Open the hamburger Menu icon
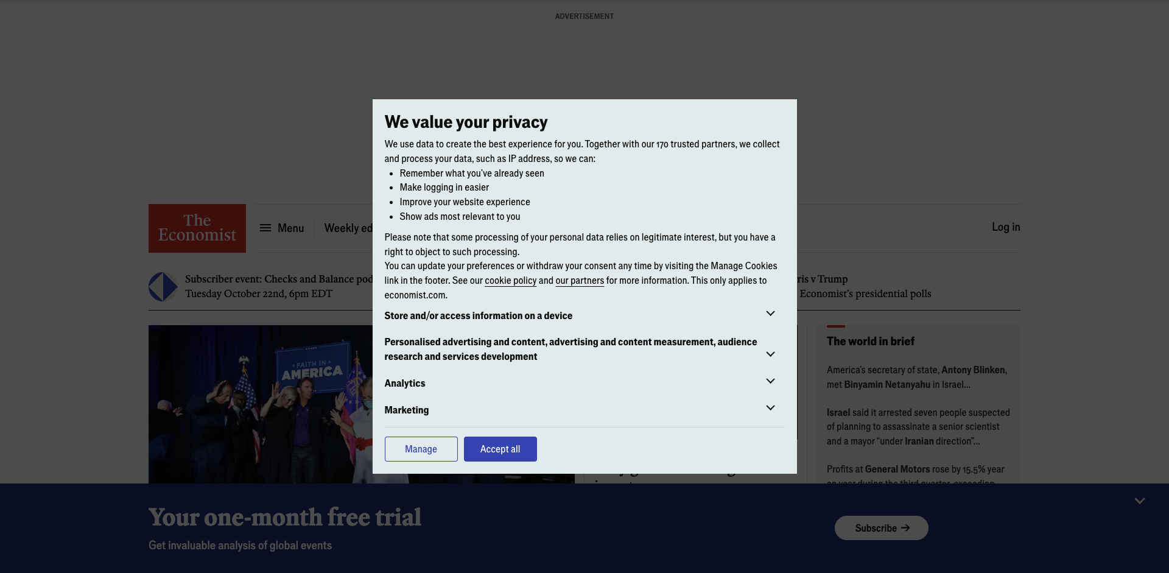 pos(265,228)
